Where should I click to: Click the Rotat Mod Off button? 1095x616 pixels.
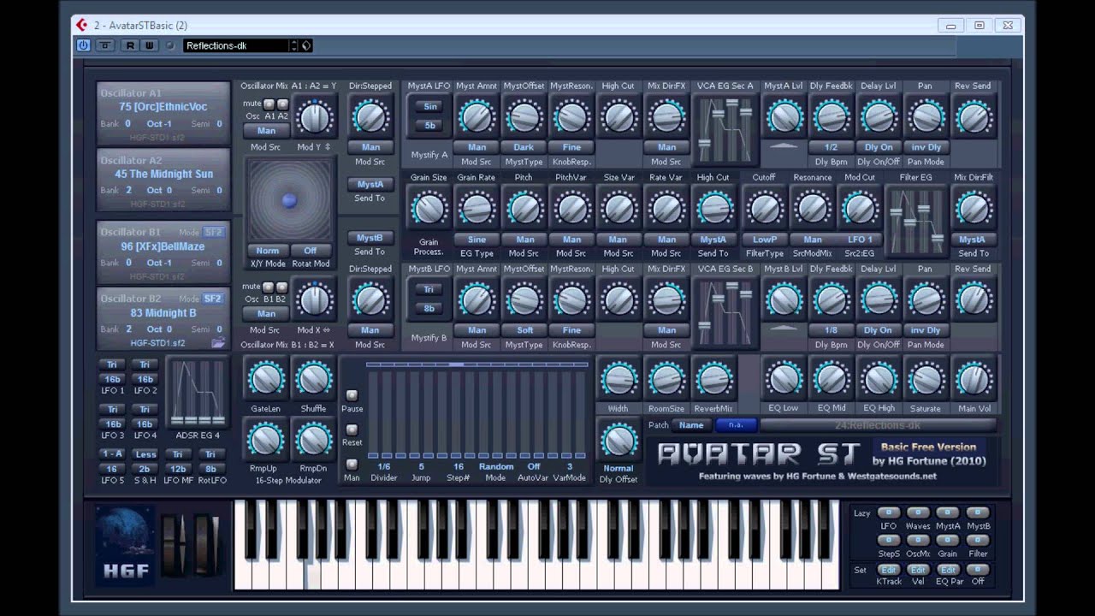[310, 251]
